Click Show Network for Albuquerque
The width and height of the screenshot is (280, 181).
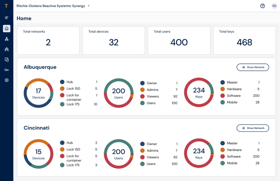point(253,67)
